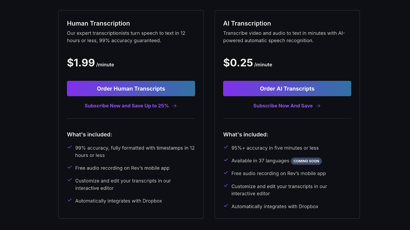Click checkmark beside AI plan interactive editor item
410x230 pixels.
click(x=226, y=186)
